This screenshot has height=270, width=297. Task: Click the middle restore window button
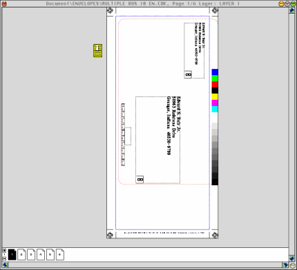pos(287,3)
